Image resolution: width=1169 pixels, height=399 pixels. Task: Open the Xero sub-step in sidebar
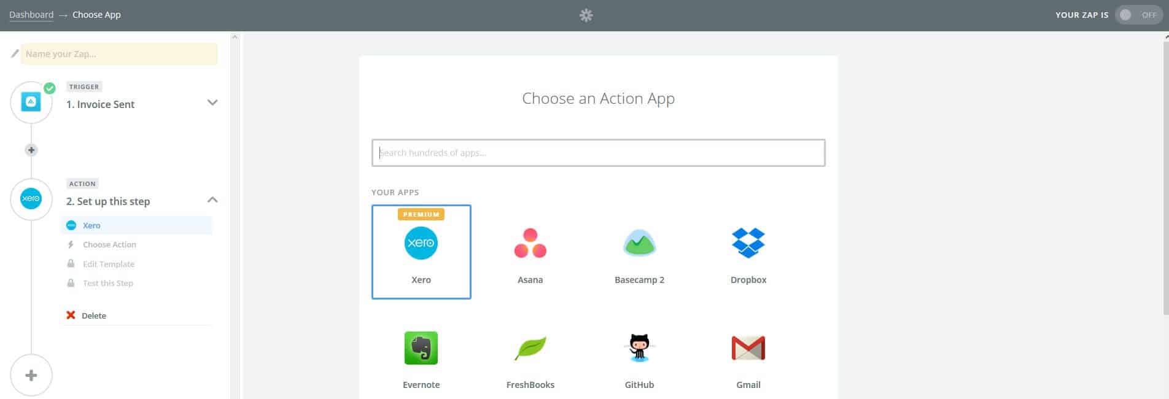click(137, 225)
